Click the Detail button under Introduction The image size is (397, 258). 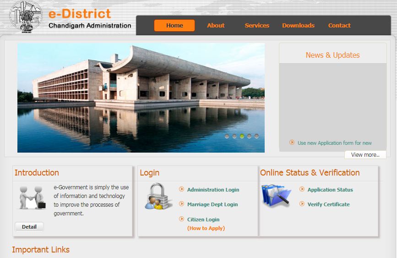click(29, 226)
